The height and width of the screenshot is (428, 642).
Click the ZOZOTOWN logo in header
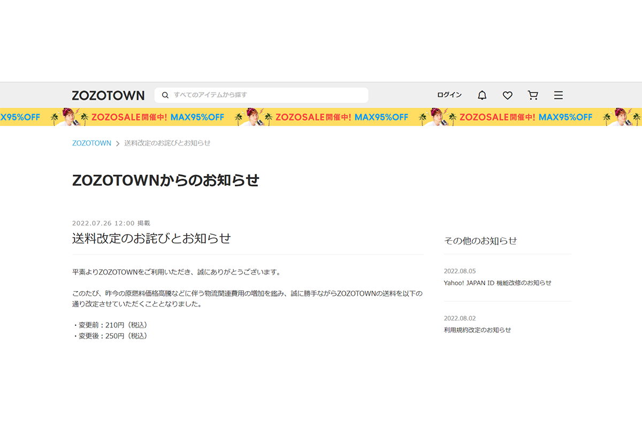[108, 96]
